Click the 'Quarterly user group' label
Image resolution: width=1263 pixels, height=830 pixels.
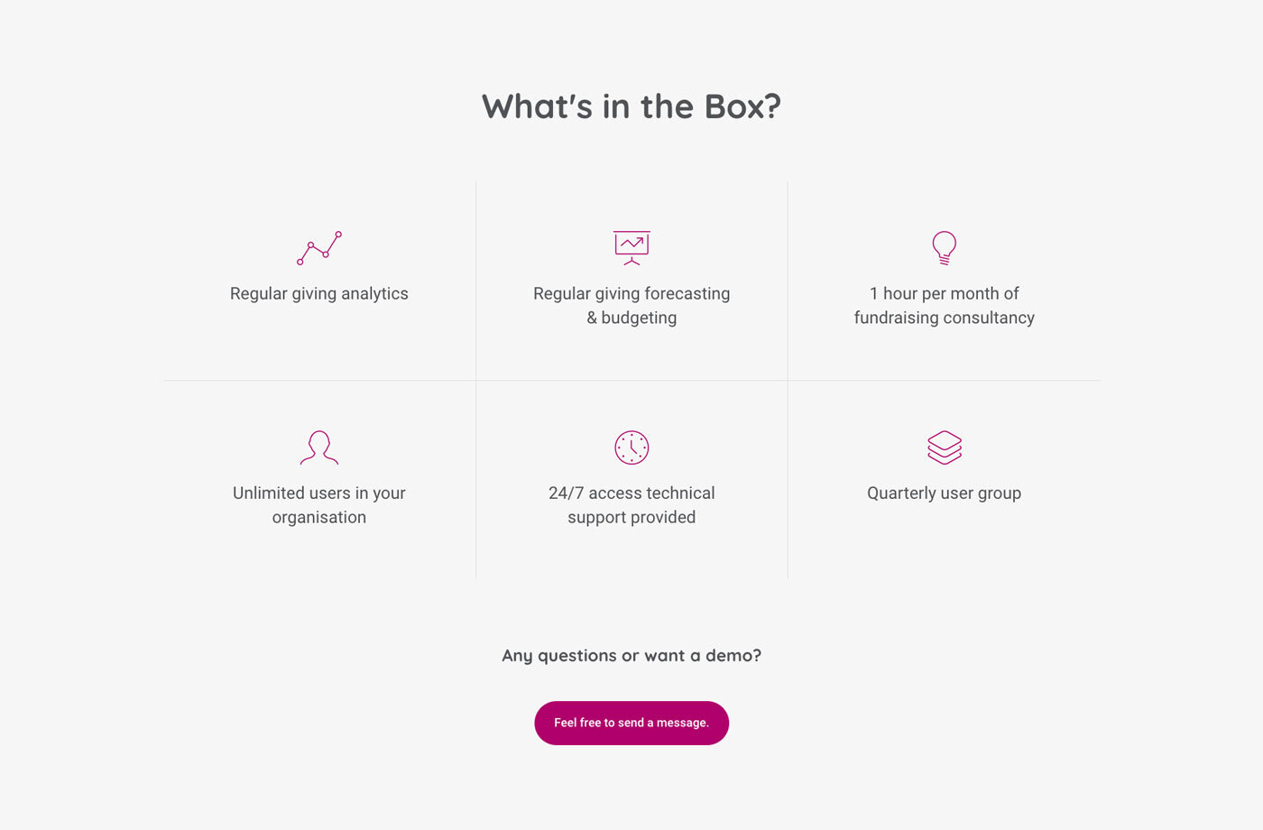[x=945, y=493]
